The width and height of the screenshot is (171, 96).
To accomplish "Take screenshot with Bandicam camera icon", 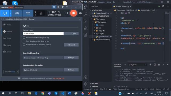I will (x=80, y=13).
